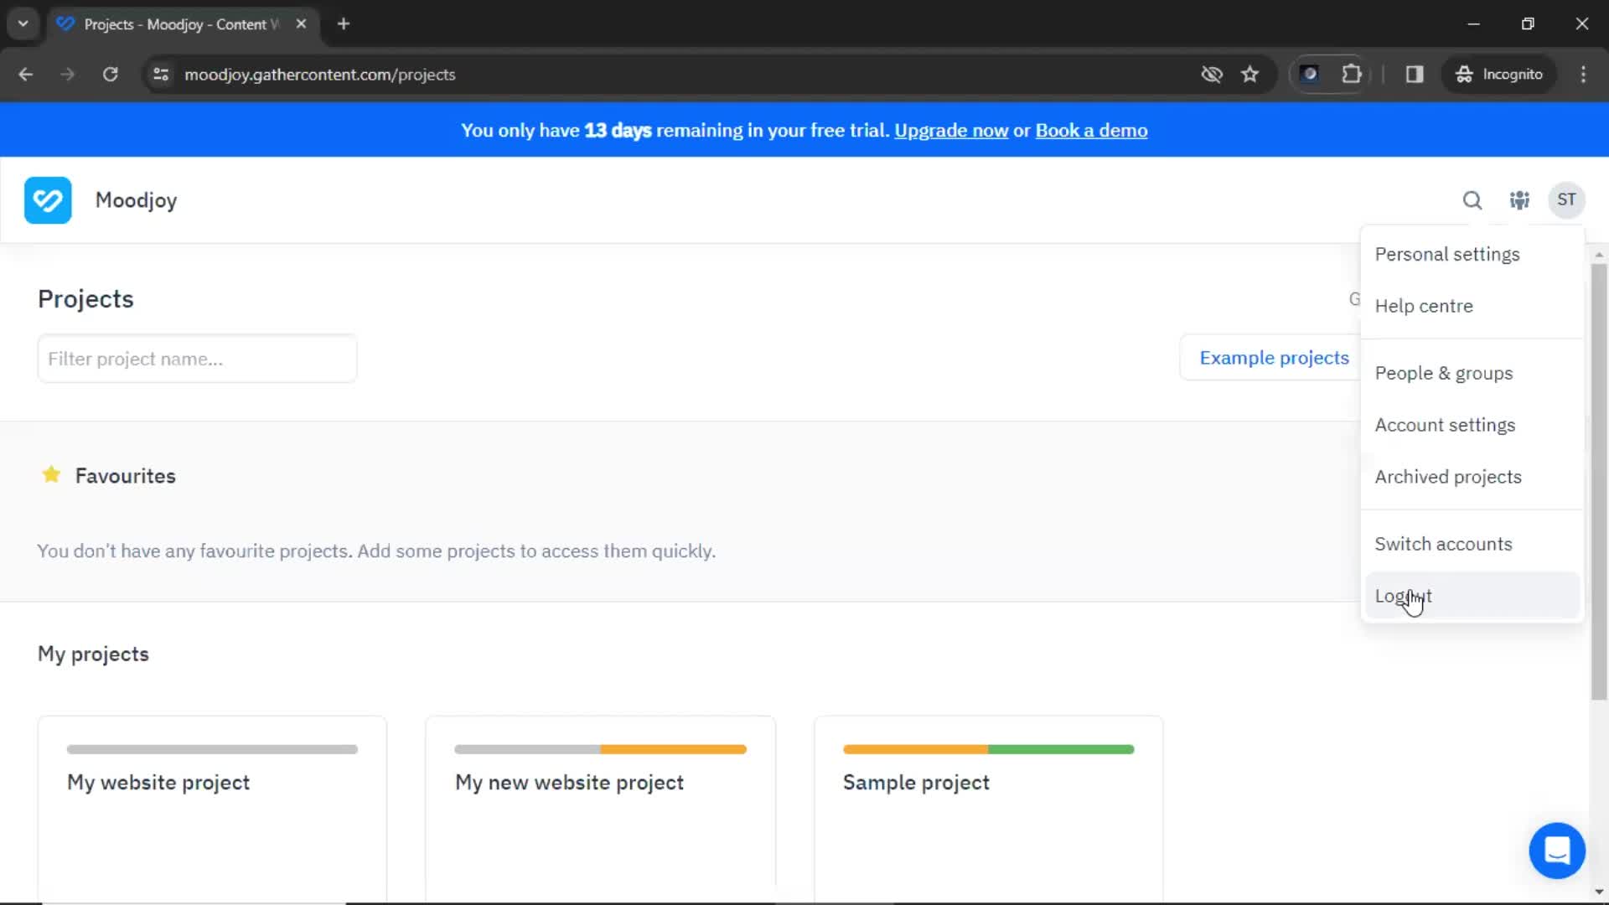This screenshot has height=905, width=1609.
Task: Click the ST user avatar icon
Action: tap(1567, 200)
